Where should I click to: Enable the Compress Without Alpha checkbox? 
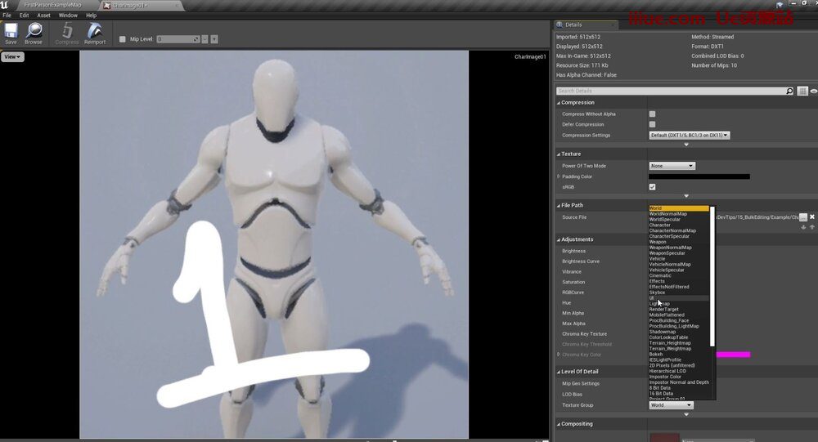tap(652, 114)
